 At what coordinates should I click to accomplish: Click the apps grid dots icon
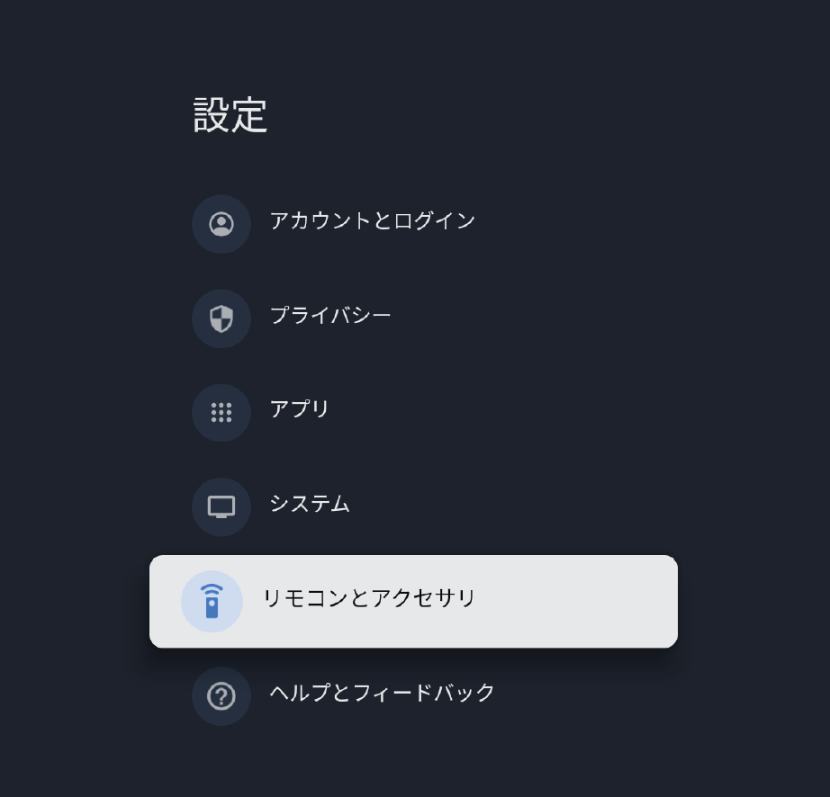[221, 413]
